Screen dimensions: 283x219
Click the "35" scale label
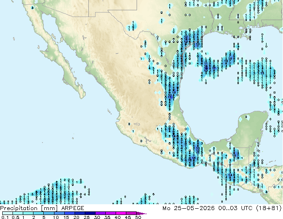107,217
